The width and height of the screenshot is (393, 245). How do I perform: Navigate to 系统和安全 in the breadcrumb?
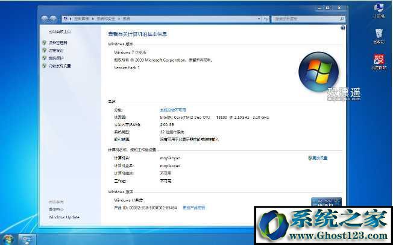(x=105, y=19)
